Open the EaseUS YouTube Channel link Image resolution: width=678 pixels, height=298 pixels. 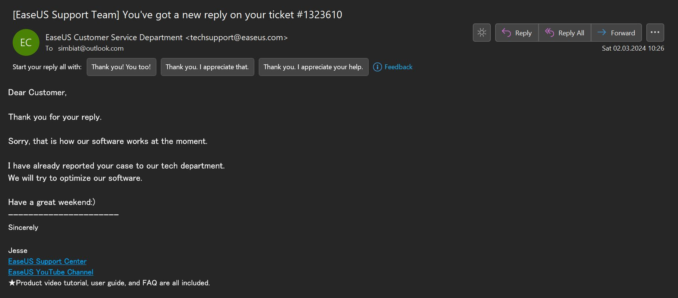[x=51, y=272]
